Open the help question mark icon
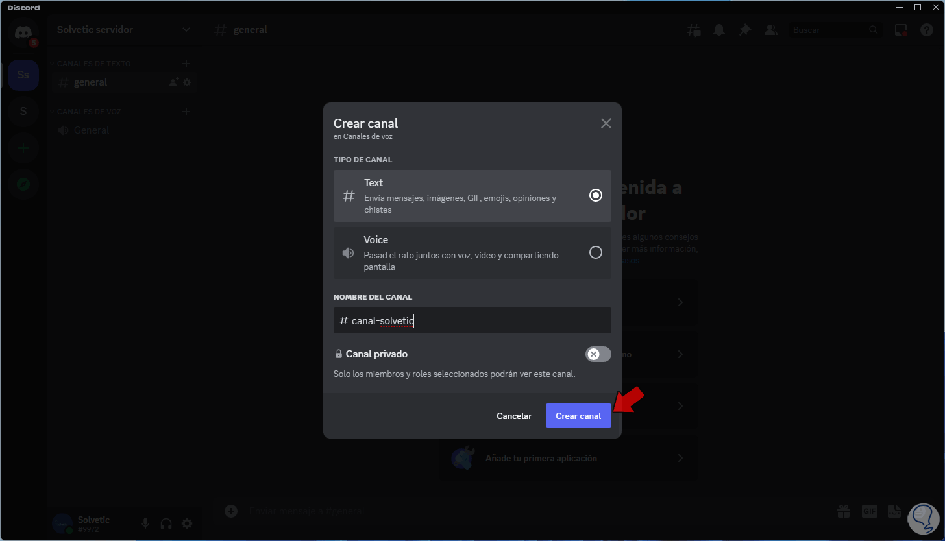Screen dimensions: 945x541 tap(927, 30)
